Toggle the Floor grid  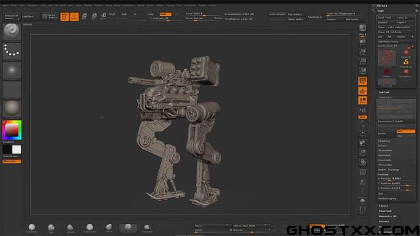pyautogui.click(x=363, y=91)
